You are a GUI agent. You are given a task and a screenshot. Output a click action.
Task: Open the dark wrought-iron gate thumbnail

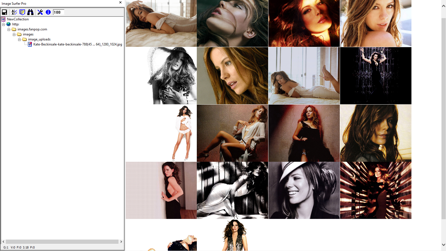(x=376, y=76)
